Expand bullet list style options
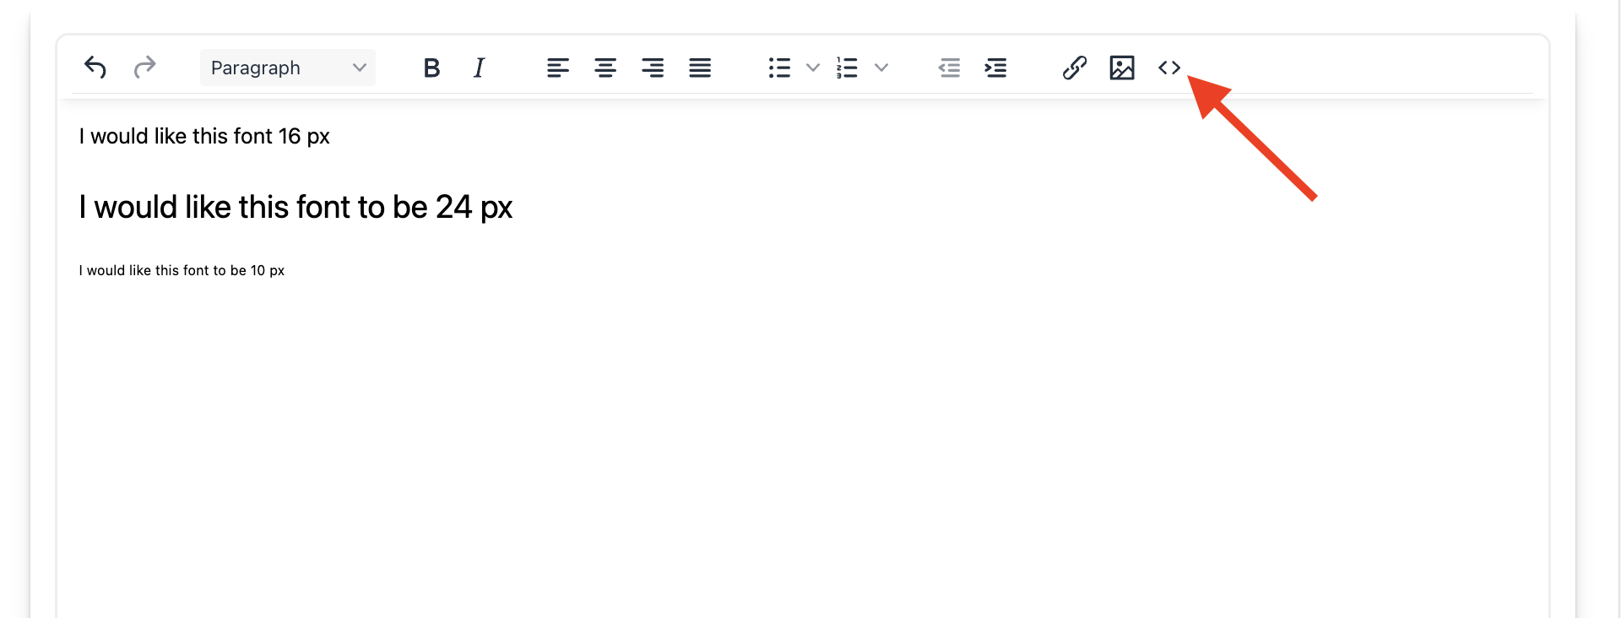This screenshot has width=1621, height=618. [813, 68]
